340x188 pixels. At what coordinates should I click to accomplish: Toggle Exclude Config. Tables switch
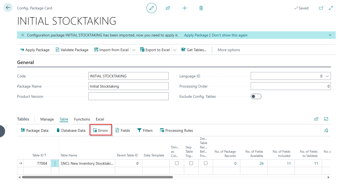[256, 96]
